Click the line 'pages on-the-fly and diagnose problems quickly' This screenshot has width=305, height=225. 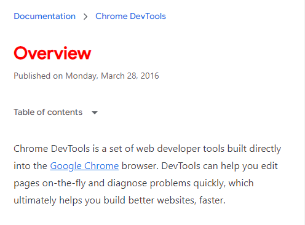tap(133, 183)
